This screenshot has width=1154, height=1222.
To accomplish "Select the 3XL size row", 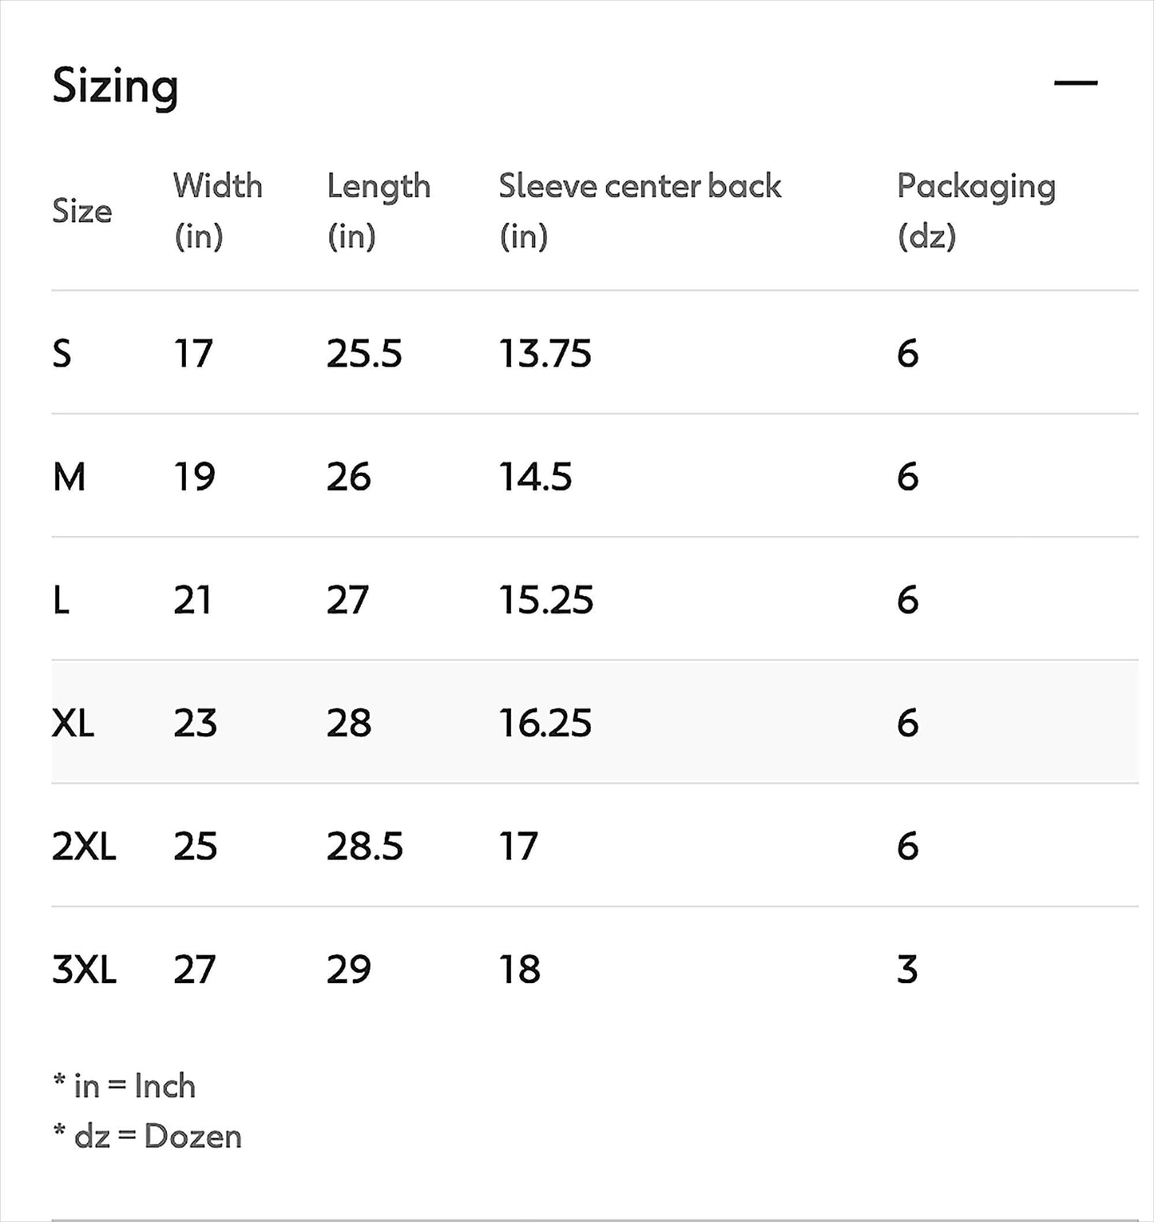I will (x=595, y=968).
